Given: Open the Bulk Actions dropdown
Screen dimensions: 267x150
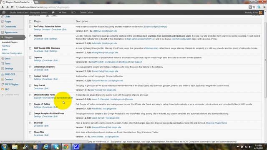Looking at the screenshot, I should click(x=39, y=15).
